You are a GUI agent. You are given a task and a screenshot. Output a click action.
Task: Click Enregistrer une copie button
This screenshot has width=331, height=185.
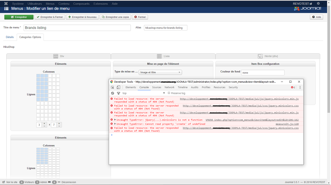tap(115, 17)
